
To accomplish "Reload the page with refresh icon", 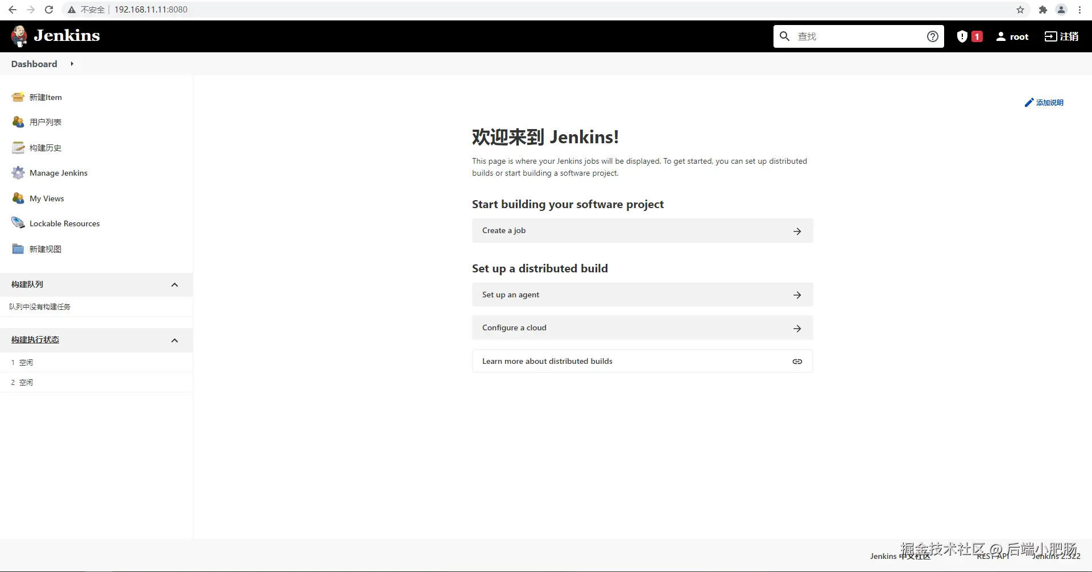I will click(x=49, y=10).
